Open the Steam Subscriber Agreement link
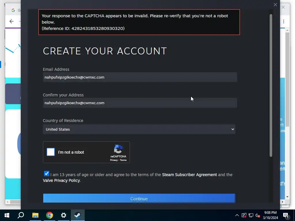 click(x=189, y=175)
